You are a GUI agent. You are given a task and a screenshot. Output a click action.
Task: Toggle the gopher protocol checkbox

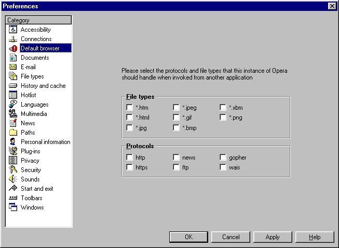click(x=223, y=157)
